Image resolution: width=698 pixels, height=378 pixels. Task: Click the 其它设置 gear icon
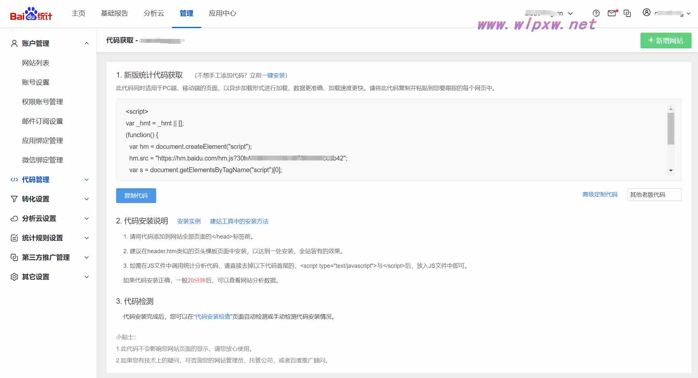pyautogui.click(x=14, y=277)
